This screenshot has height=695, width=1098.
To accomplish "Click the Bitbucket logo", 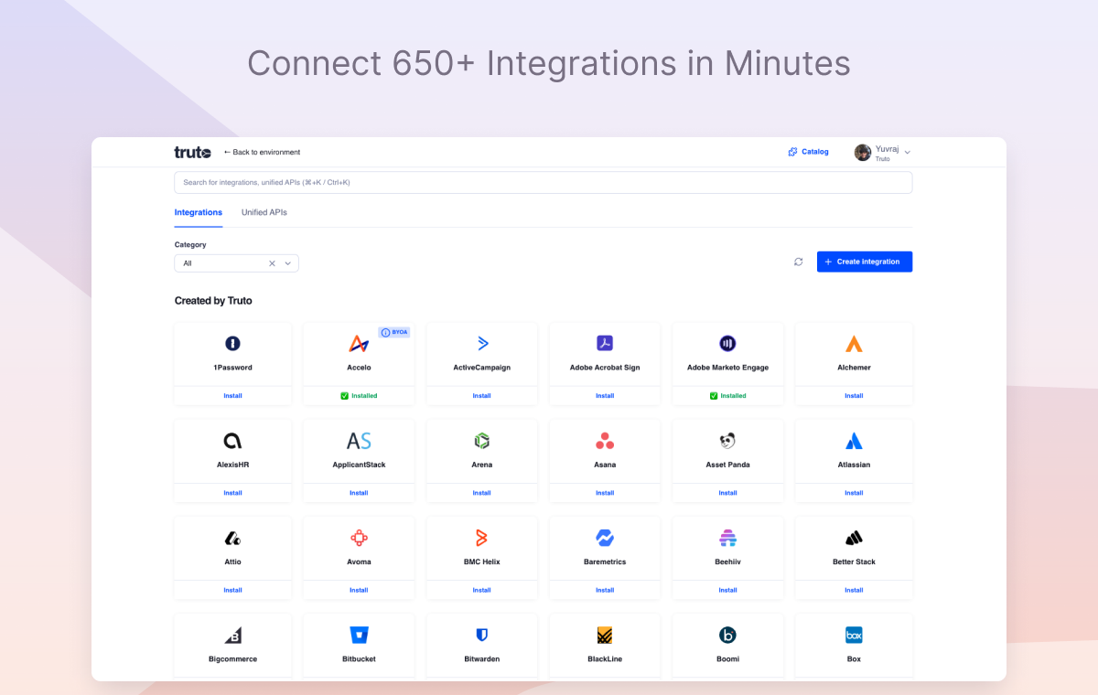I will click(x=359, y=635).
